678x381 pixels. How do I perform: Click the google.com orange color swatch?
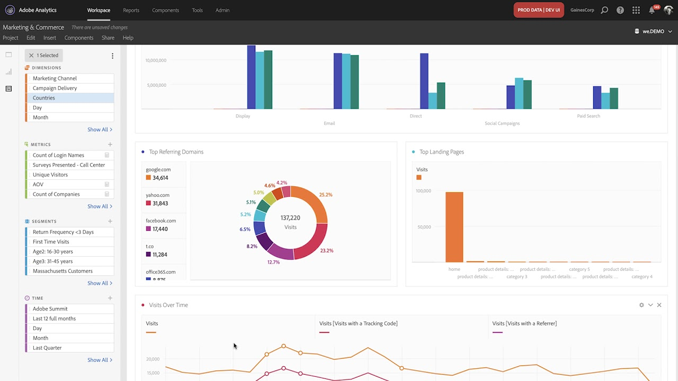[148, 178]
